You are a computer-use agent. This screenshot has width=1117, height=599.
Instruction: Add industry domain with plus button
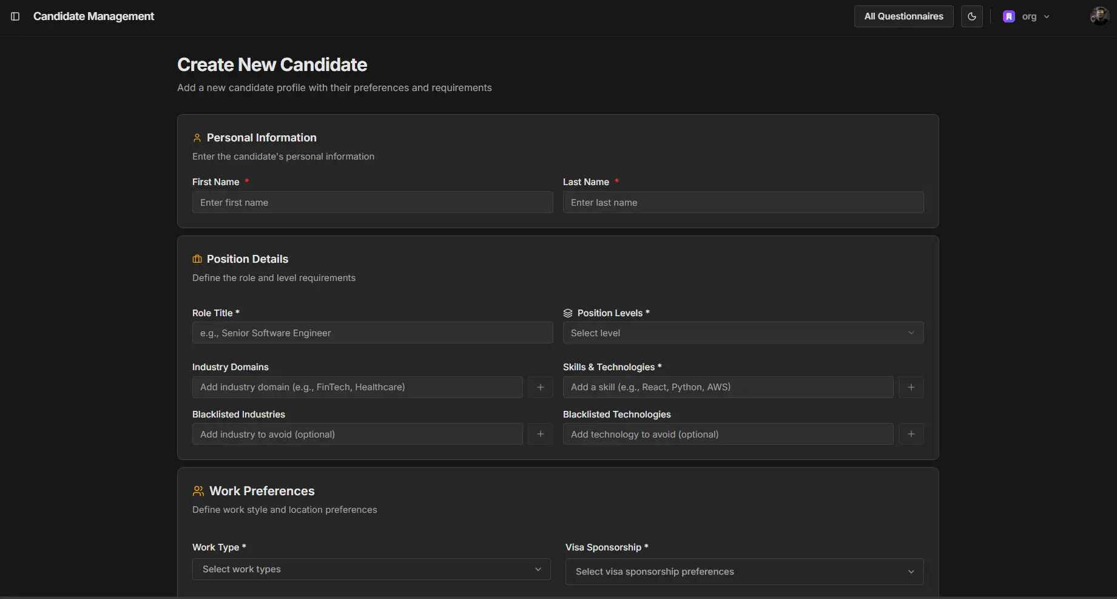tap(540, 387)
